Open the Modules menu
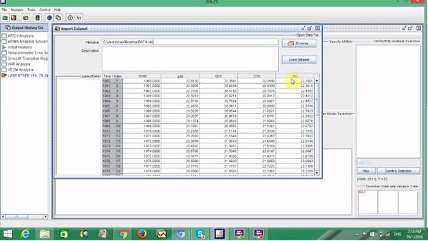This screenshot has height=241, width=428. click(x=17, y=9)
